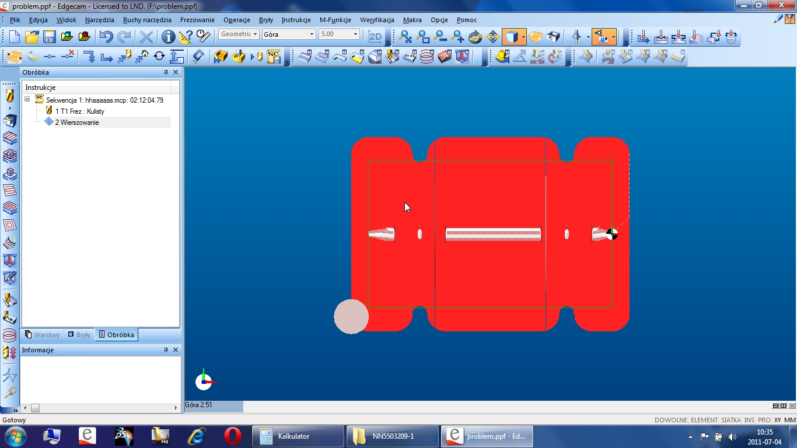This screenshot has width=797, height=448.
Task: Select '1 T1 Frez : Kulisty' instruction
Action: 80,111
